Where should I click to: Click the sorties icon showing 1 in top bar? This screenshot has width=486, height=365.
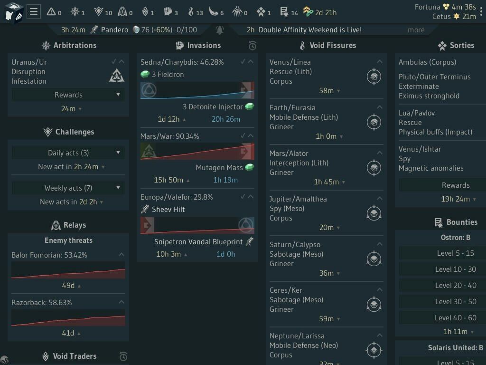(x=261, y=12)
